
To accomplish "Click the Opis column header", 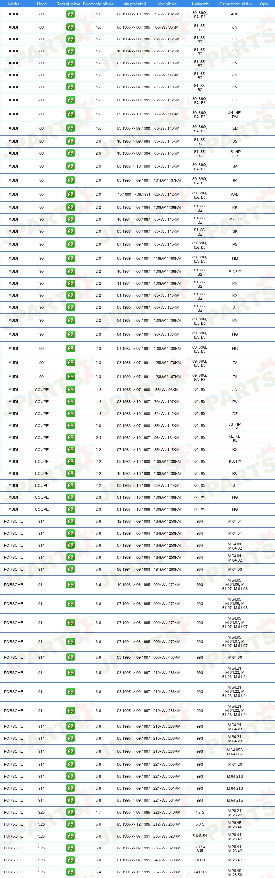I will pos(264,4).
